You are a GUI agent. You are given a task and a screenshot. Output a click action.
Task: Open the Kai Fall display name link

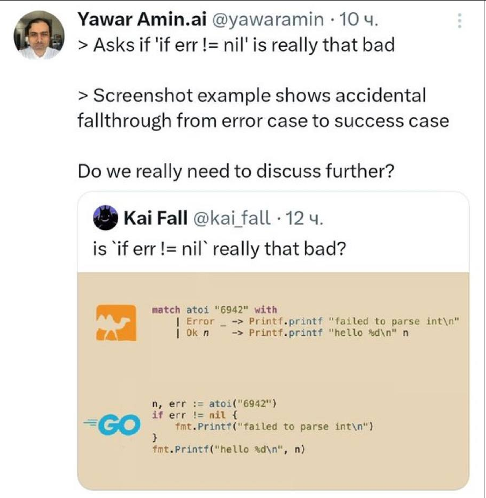pos(155,218)
